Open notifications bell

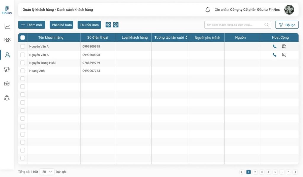click(207, 10)
